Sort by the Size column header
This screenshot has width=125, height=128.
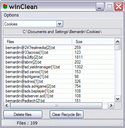pos(93,42)
